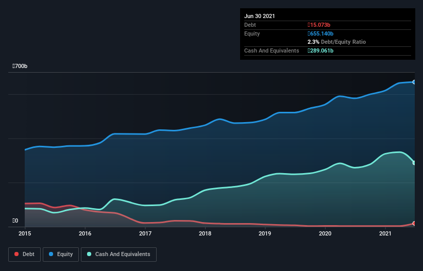Click the 2016 x-axis label
Viewport: 423px width, 271px height.
[x=85, y=233]
